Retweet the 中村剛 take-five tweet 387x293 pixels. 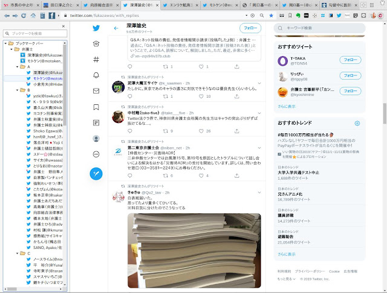165,131
